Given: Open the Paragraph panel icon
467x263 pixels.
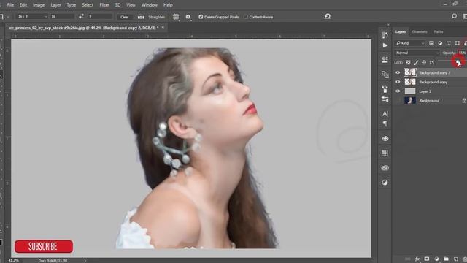Looking at the screenshot, I should click(385, 123).
